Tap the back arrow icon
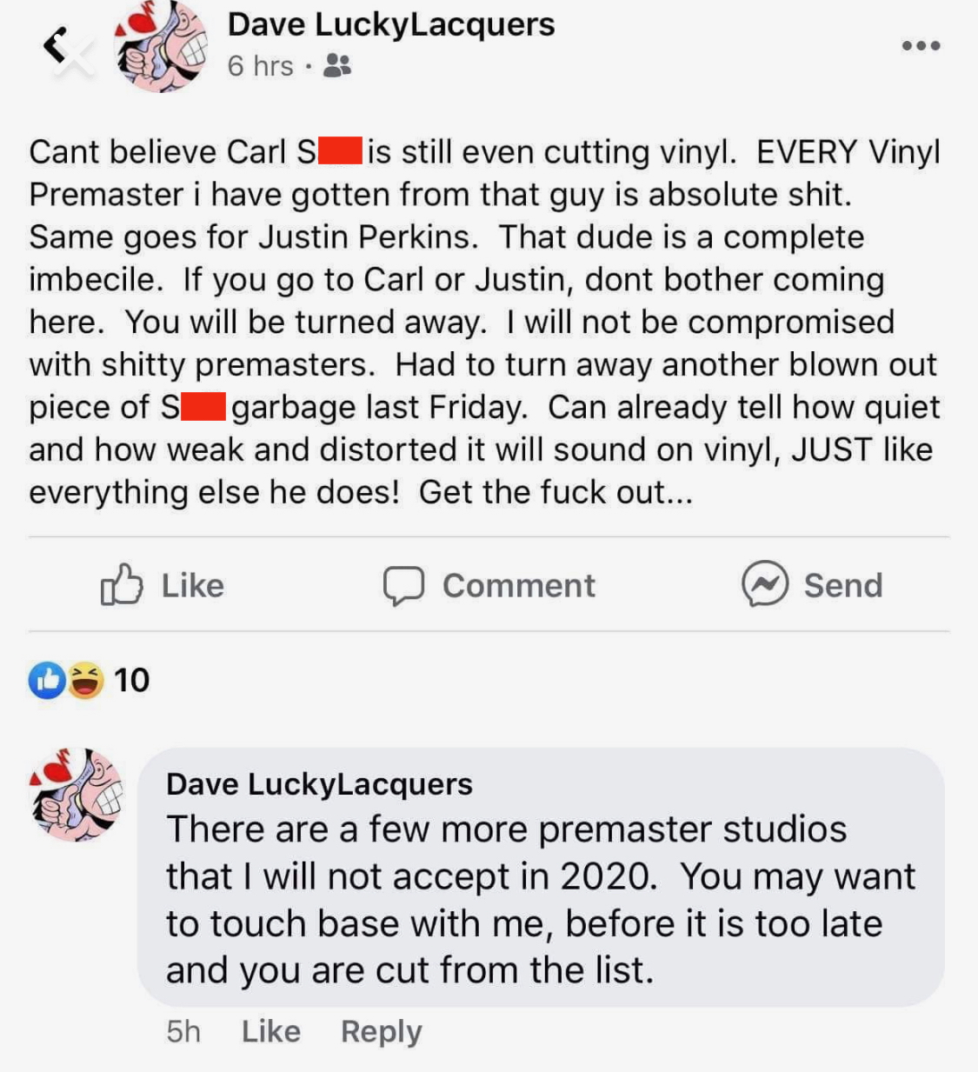 [57, 46]
